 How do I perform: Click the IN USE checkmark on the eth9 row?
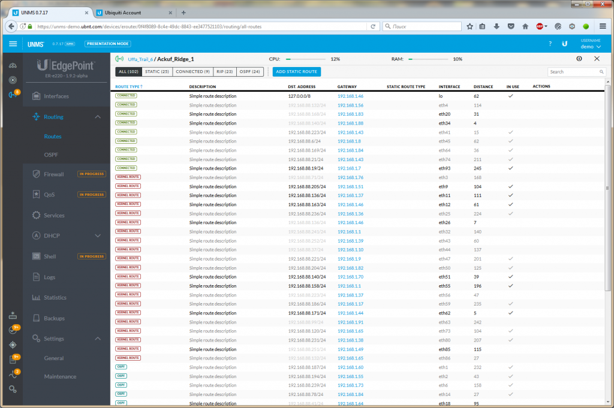[x=511, y=186]
